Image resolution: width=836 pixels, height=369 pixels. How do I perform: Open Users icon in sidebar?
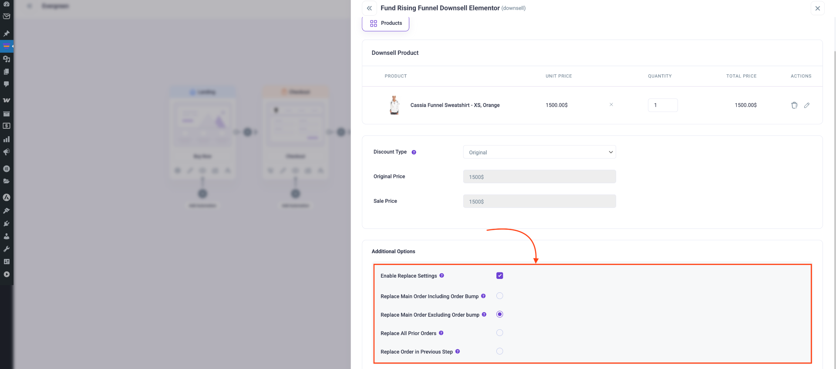(x=7, y=236)
